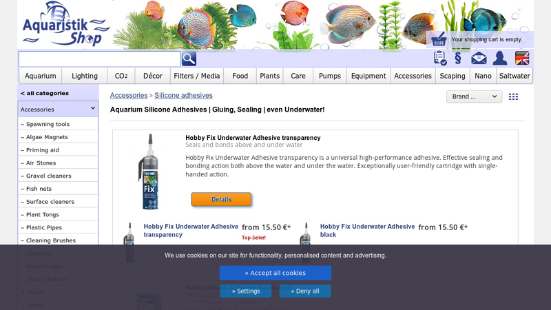Open the Décor menu
The image size is (551, 310).
153,76
